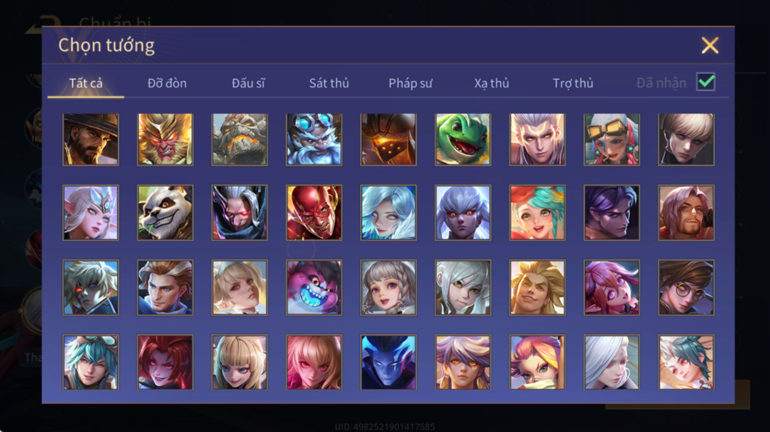Switch to the Đỡ đòn tab

[x=167, y=83]
